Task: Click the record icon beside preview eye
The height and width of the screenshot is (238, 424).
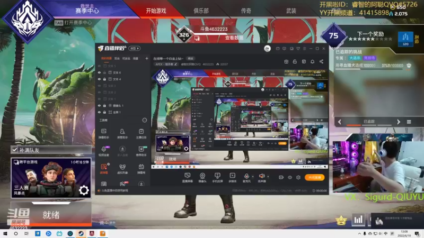Action: click(281, 177)
